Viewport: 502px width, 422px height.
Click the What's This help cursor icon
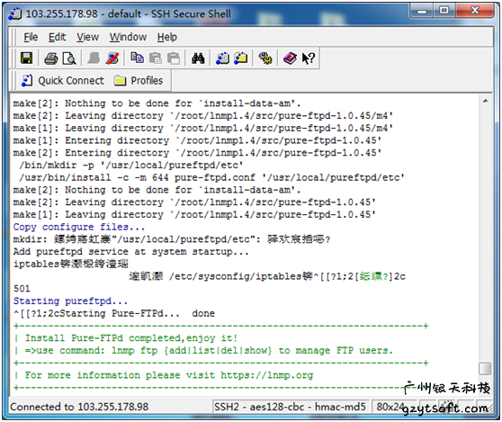point(309,58)
